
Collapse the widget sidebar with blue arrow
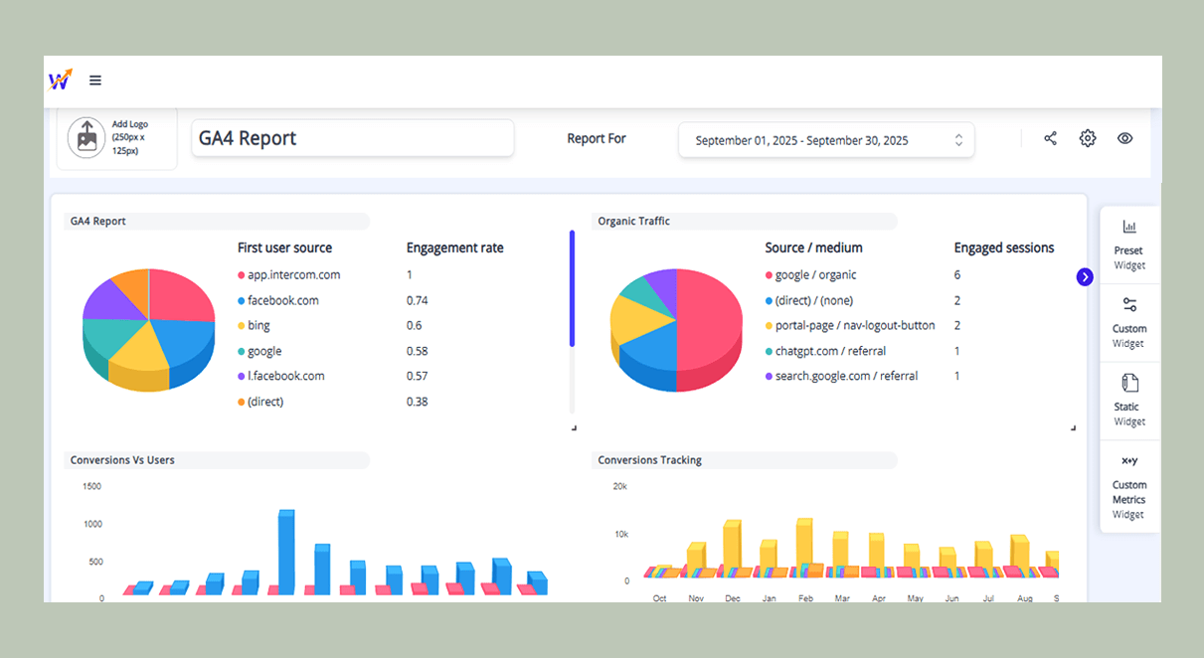pos(1085,277)
